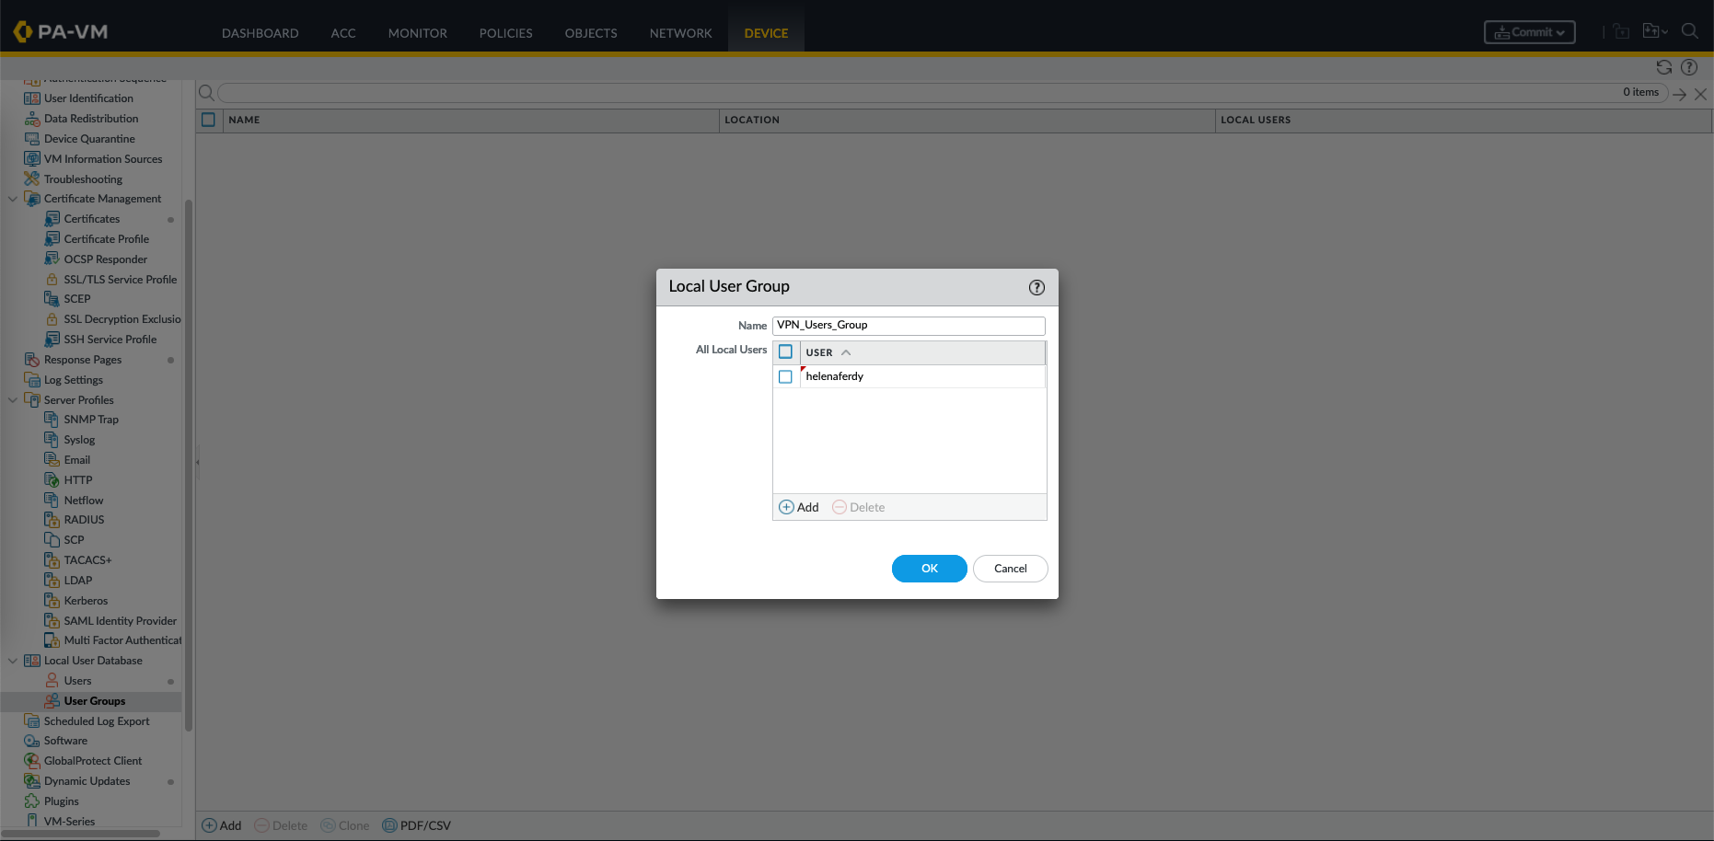Click the Cancel button
1714x841 pixels.
(1010, 569)
